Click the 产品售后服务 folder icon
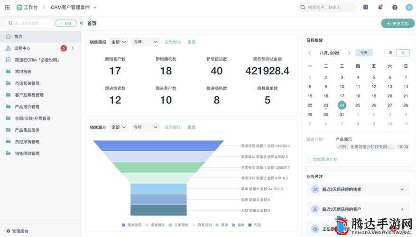416x237 pixels. [x=8, y=130]
